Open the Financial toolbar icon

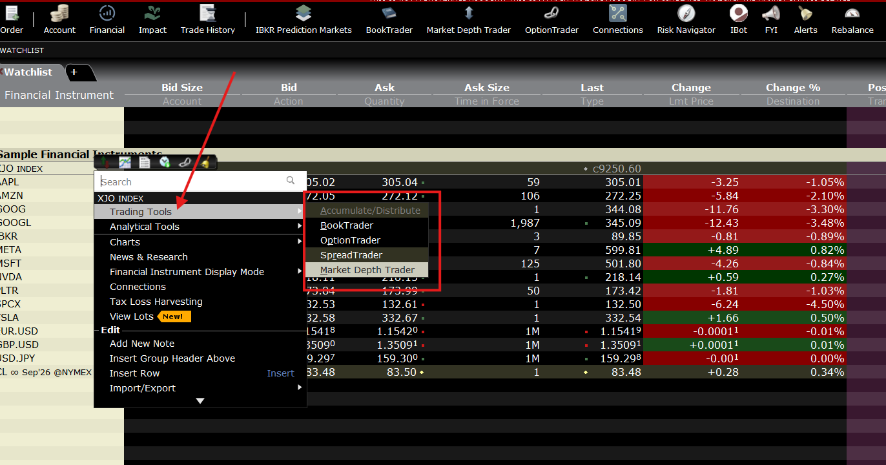tap(107, 19)
